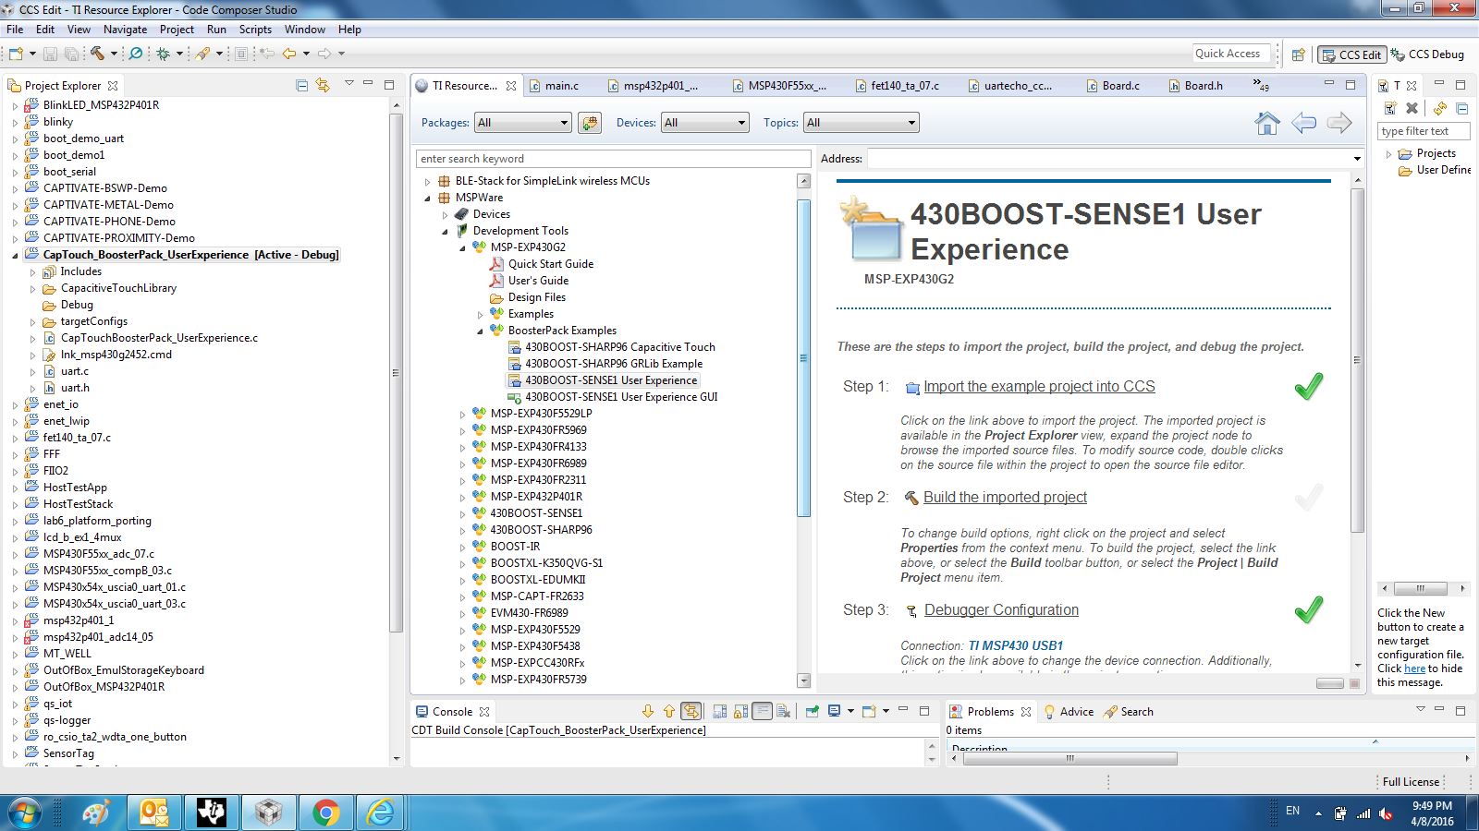Switch to the CCS Debug perspective
Viewport: 1479px width, 831px height.
click(1427, 54)
